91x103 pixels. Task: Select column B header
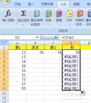pyautogui.click(x=35, y=43)
